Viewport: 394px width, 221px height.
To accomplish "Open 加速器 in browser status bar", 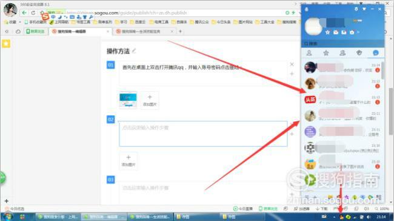I will pos(301,209).
